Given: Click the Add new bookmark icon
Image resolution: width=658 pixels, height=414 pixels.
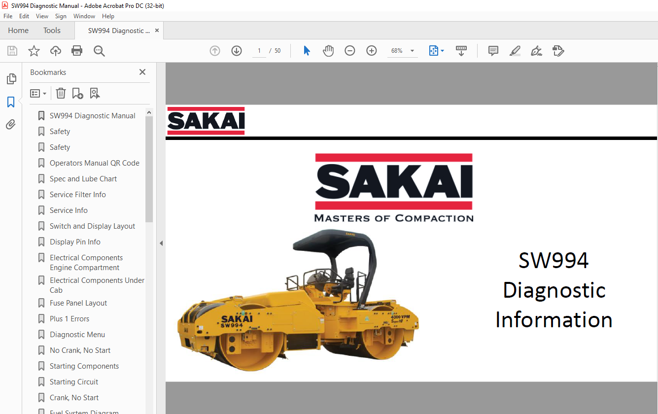Looking at the screenshot, I should click(78, 93).
